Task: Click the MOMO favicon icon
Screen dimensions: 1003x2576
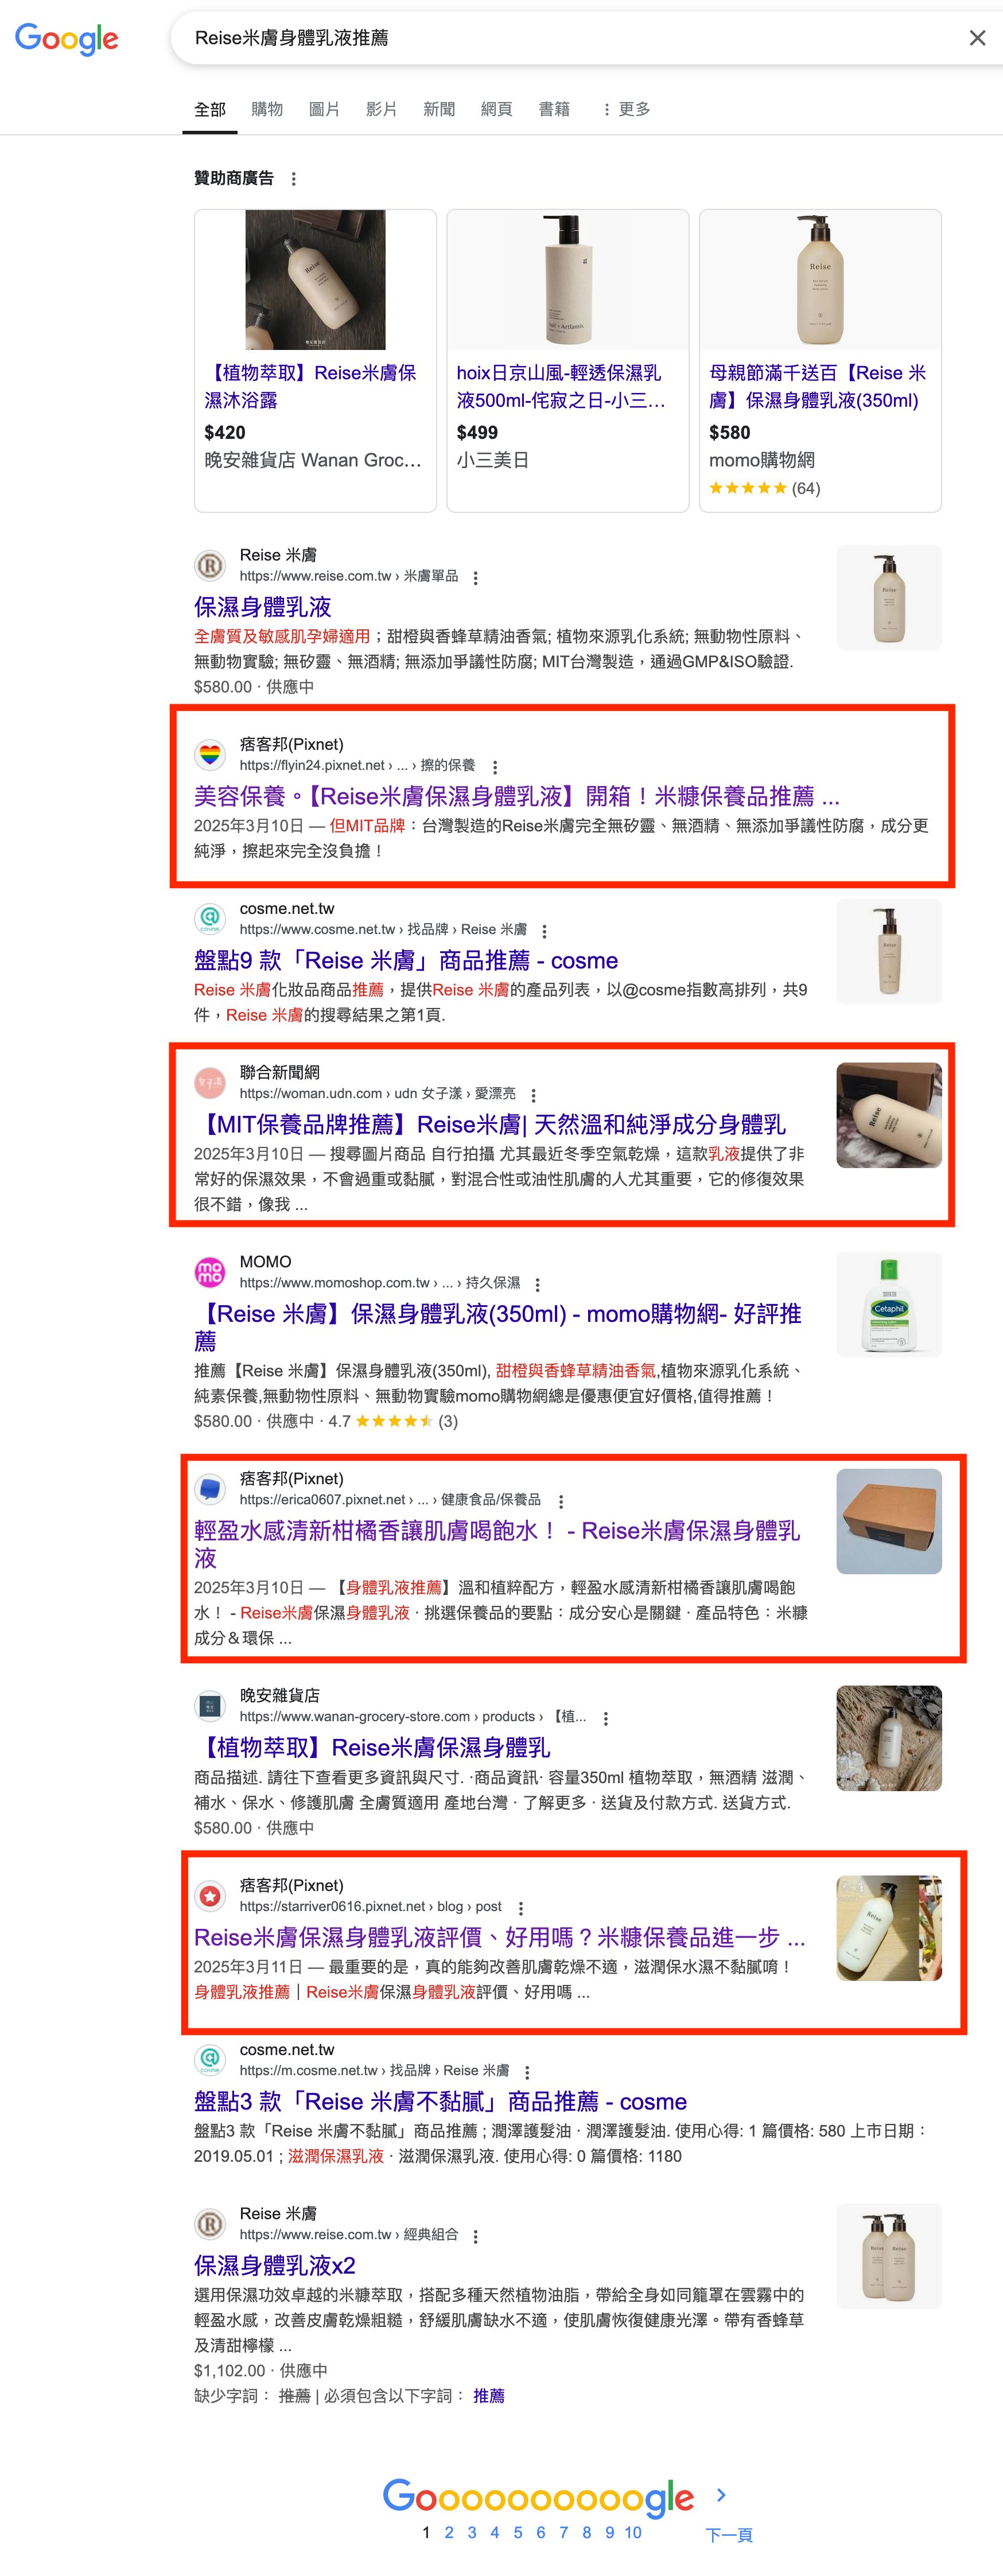Action: [x=210, y=1272]
